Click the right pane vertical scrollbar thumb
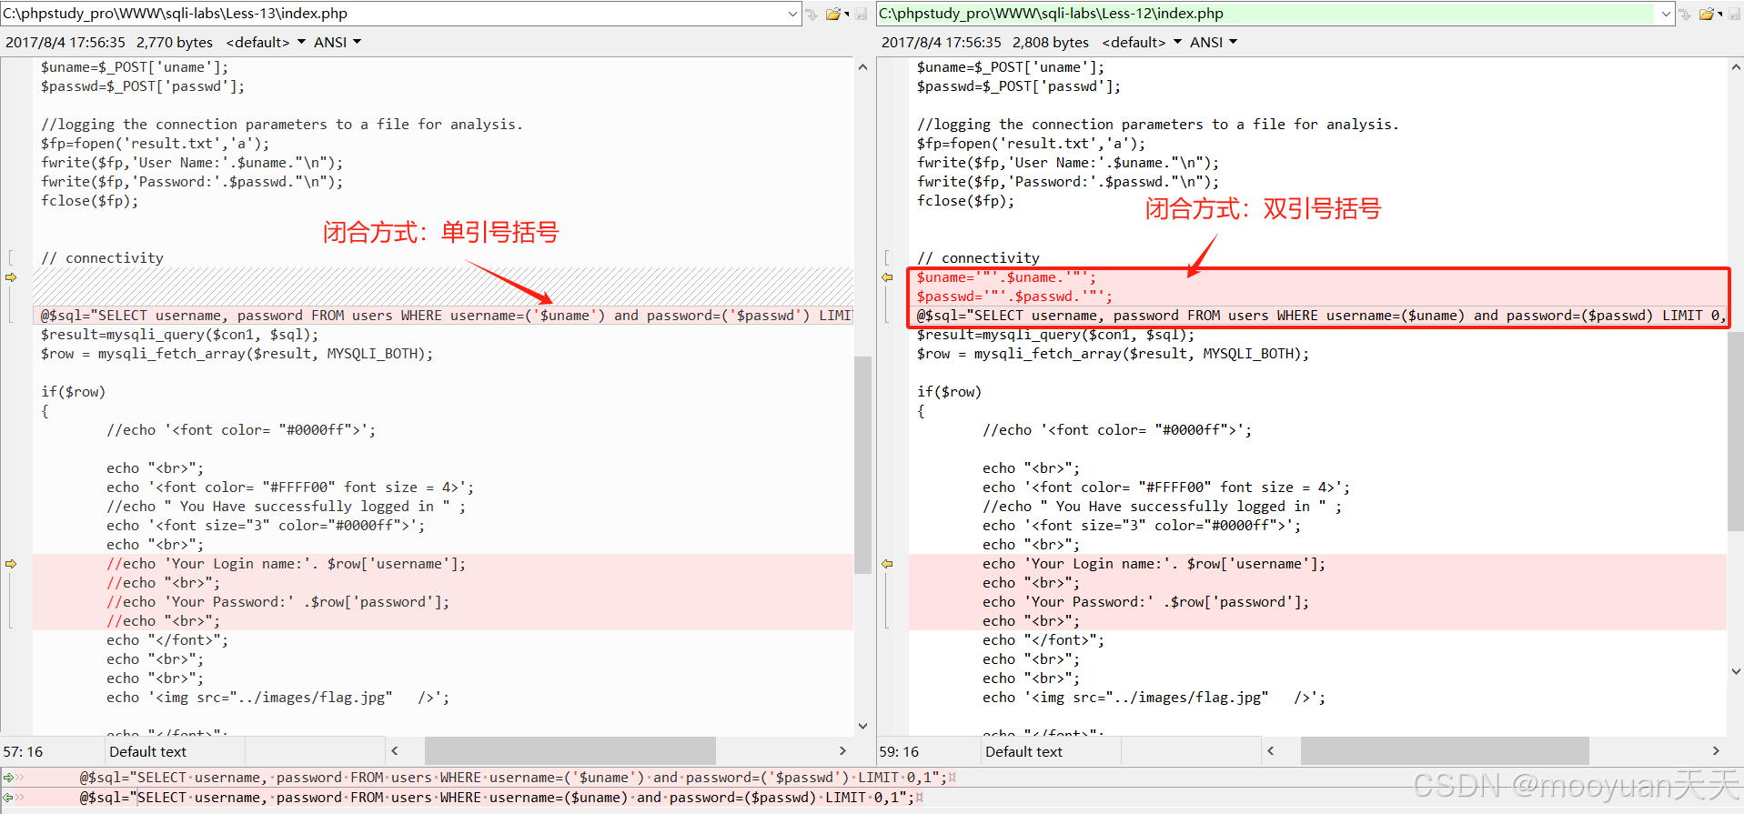Image resolution: width=1744 pixels, height=814 pixels. (1736, 431)
